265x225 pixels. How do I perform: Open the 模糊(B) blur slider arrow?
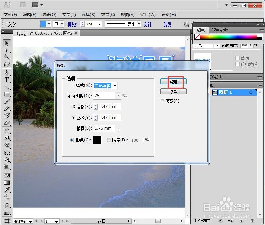pos(118,128)
